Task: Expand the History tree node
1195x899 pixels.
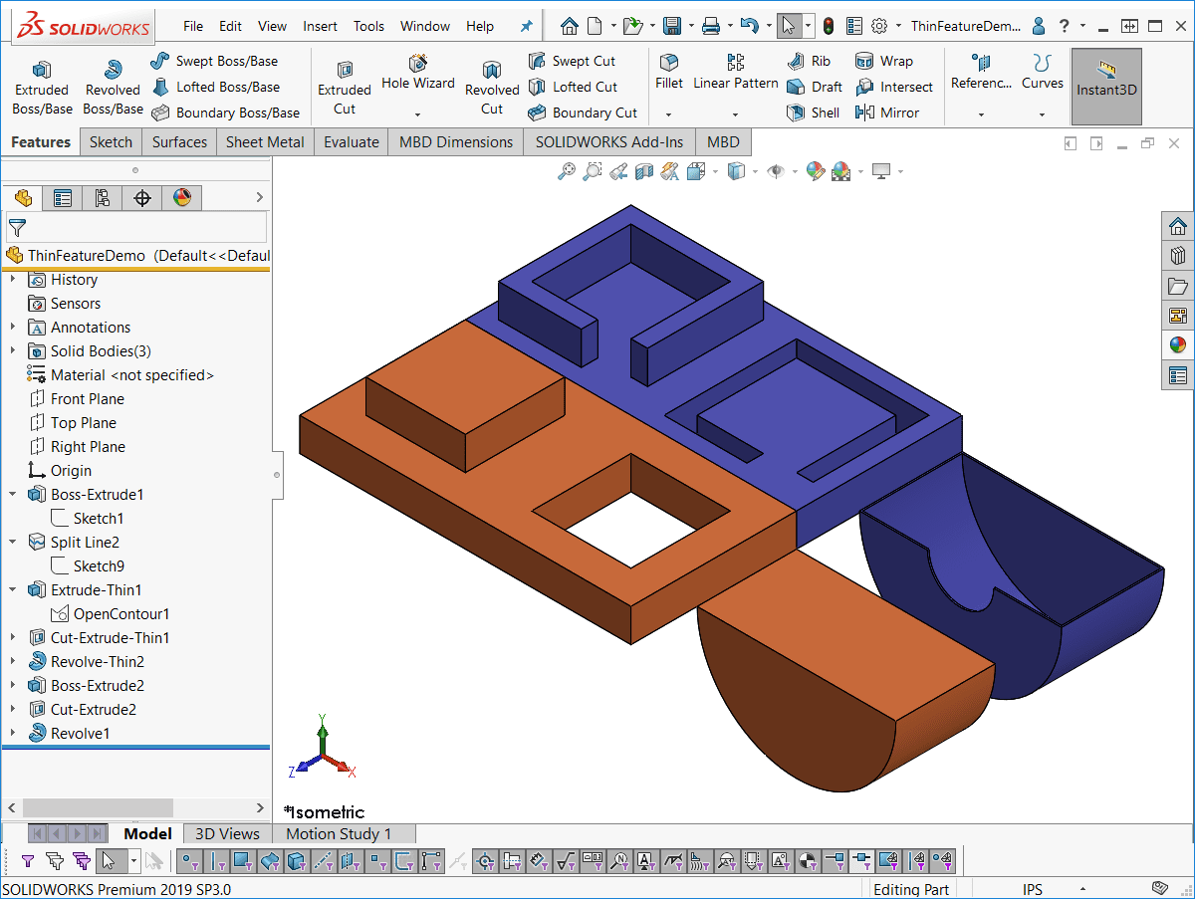Action: (x=13, y=280)
